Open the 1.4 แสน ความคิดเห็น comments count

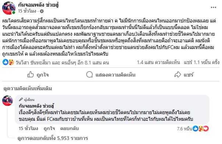tap(158, 62)
